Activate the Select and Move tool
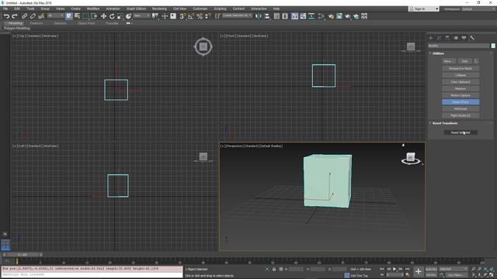The height and width of the screenshot is (279, 497). pyautogui.click(x=103, y=16)
